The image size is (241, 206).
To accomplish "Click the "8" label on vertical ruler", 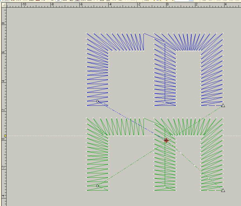I will [3, 23].
